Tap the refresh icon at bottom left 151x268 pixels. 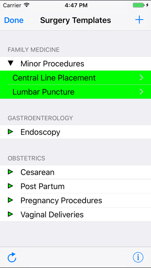coord(12,257)
